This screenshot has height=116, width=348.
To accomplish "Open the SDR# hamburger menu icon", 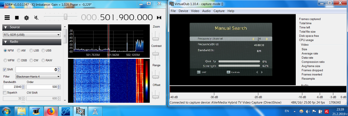I will (x=7, y=18).
